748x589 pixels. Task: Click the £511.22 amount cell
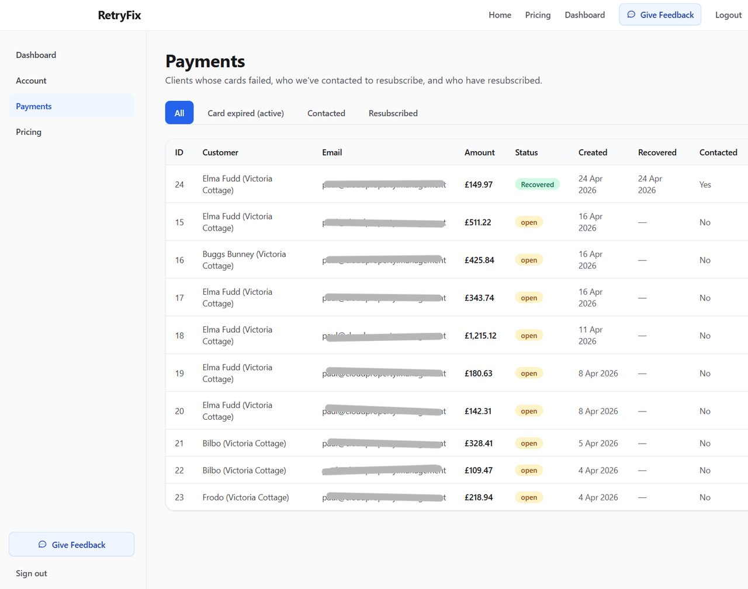pos(478,222)
